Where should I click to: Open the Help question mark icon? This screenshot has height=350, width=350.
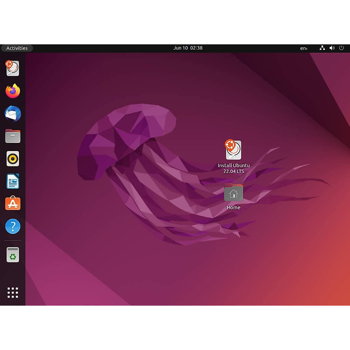pos(13,226)
